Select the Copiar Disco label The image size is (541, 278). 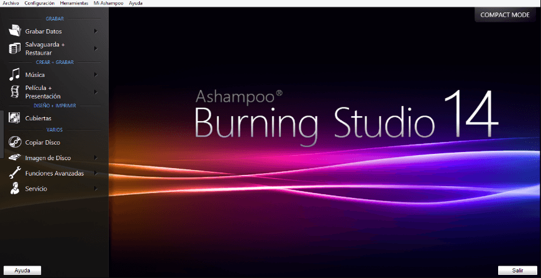[42, 142]
